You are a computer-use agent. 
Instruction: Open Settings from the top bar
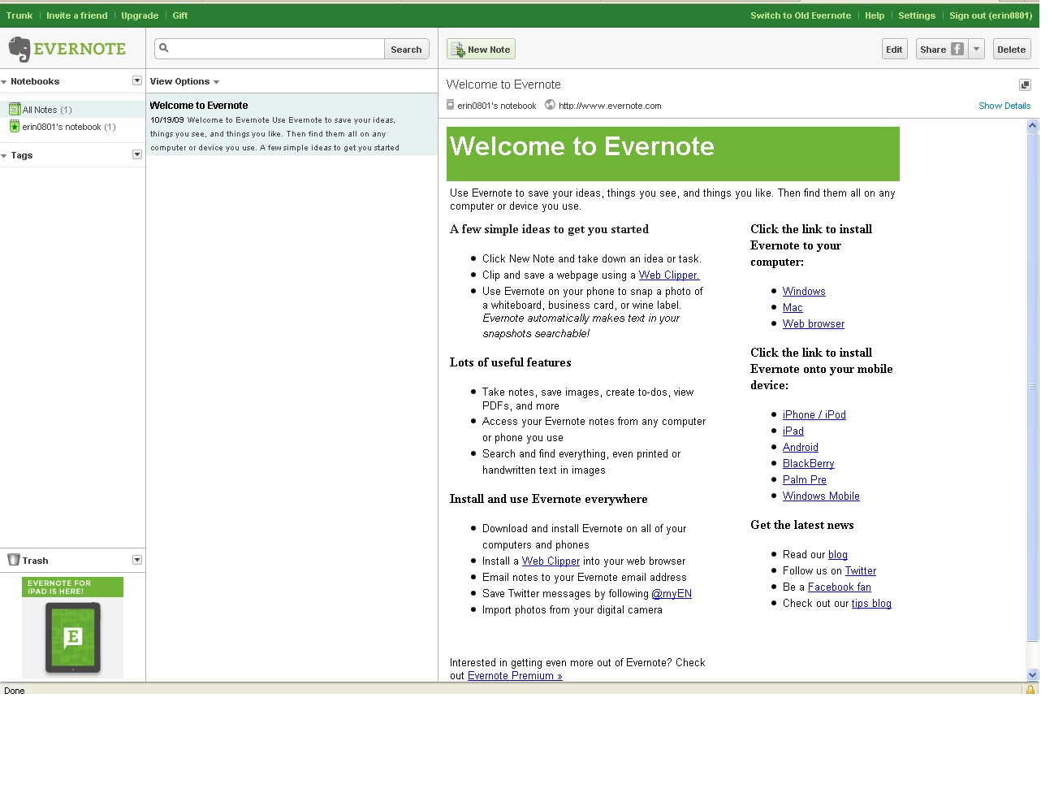[x=917, y=15]
